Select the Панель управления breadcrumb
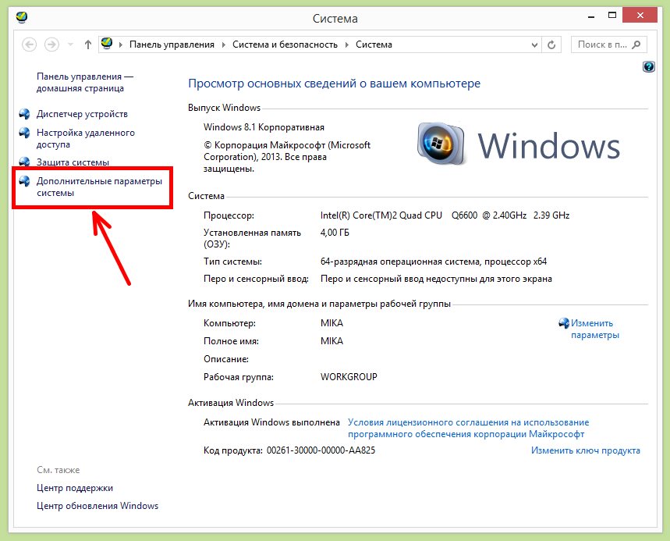Image resolution: width=670 pixels, height=541 pixels. 172,45
